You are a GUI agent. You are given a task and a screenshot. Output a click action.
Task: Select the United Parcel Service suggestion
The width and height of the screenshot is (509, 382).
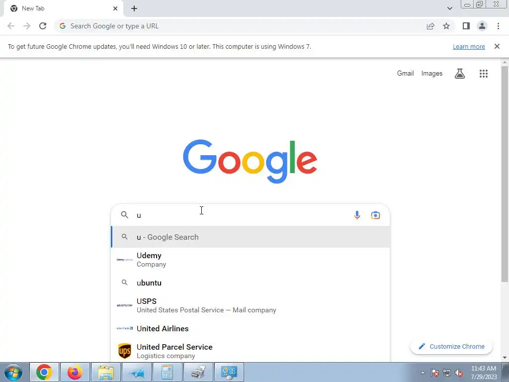251,351
